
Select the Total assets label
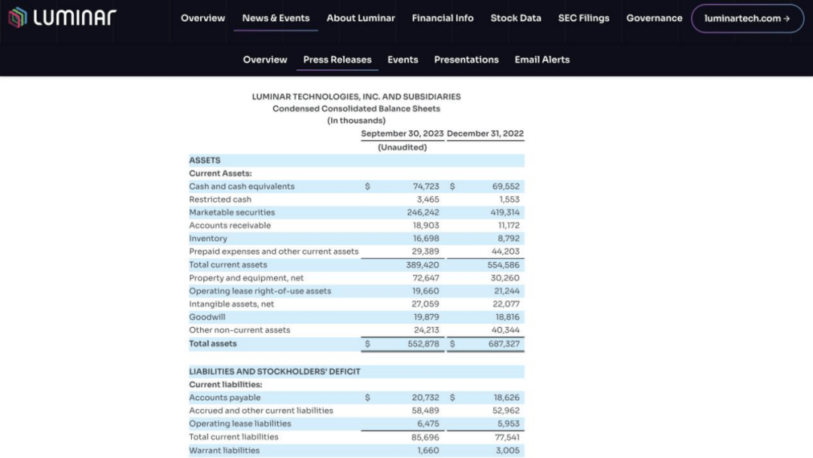[212, 343]
